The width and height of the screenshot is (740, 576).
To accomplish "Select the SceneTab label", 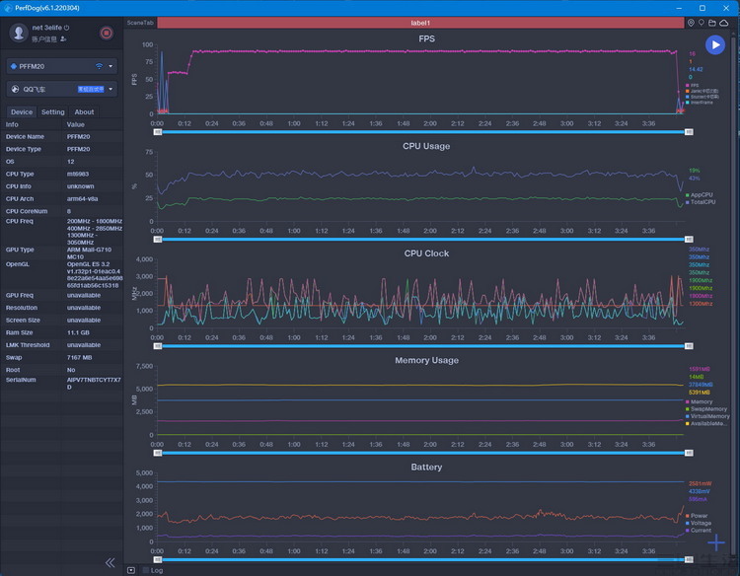I will pyautogui.click(x=140, y=23).
